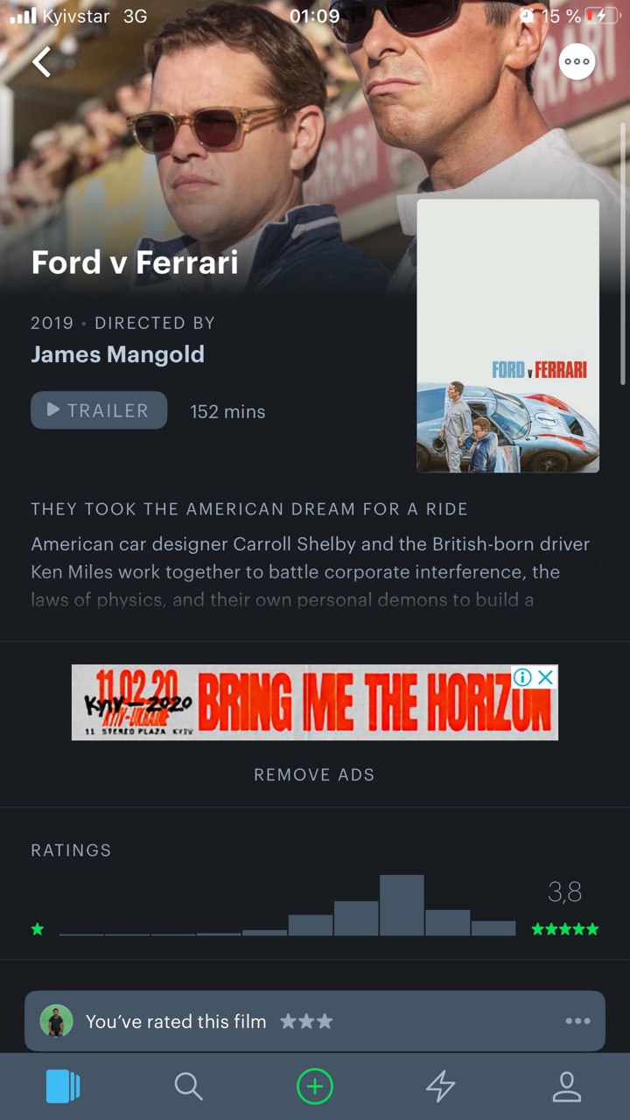The image size is (630, 1120).
Task: Open the Bring Me The Horizon ad banner
Action: tap(315, 703)
